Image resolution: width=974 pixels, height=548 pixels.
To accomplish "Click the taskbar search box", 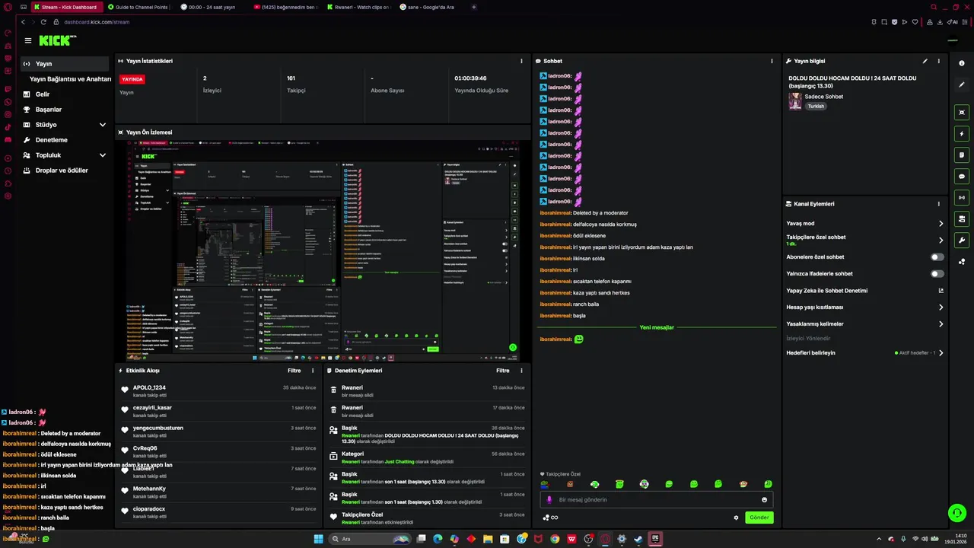I will pos(371,539).
